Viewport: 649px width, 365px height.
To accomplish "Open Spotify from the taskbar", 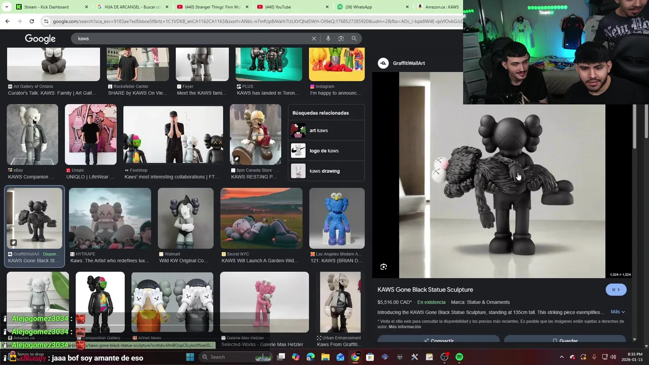I will coord(459,357).
